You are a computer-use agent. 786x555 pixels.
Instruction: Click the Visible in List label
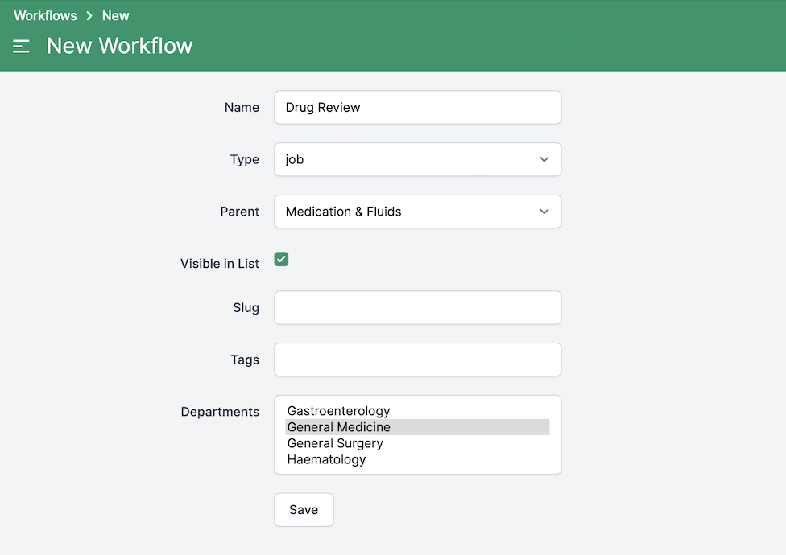click(219, 264)
